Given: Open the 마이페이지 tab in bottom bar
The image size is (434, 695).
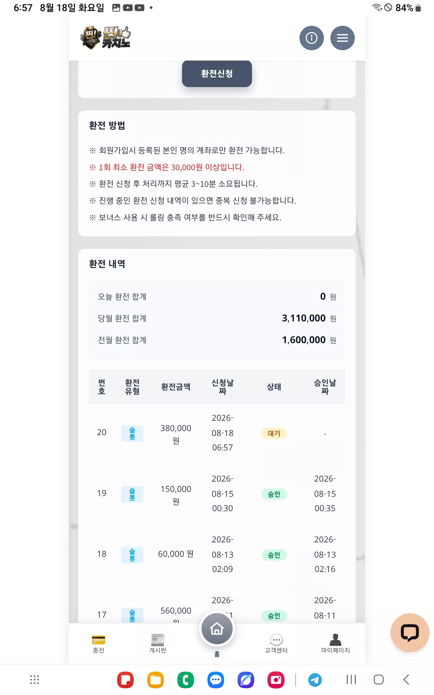Looking at the screenshot, I should [x=335, y=644].
